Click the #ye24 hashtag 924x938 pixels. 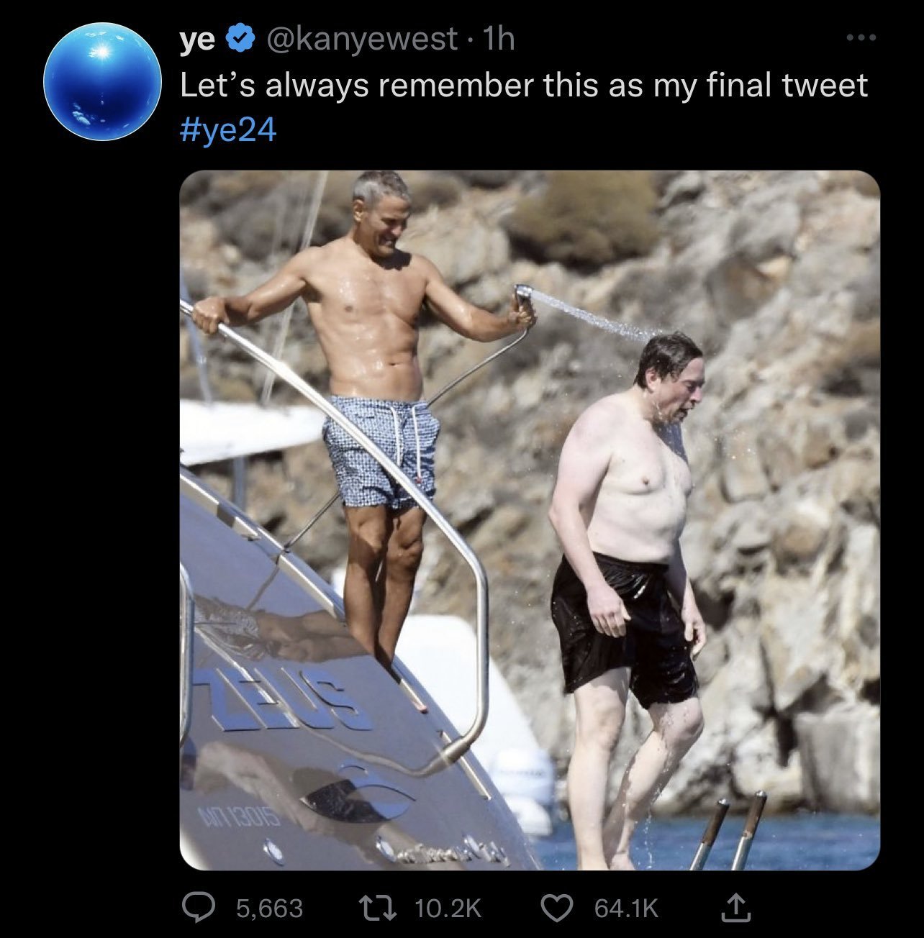pyautogui.click(x=227, y=131)
